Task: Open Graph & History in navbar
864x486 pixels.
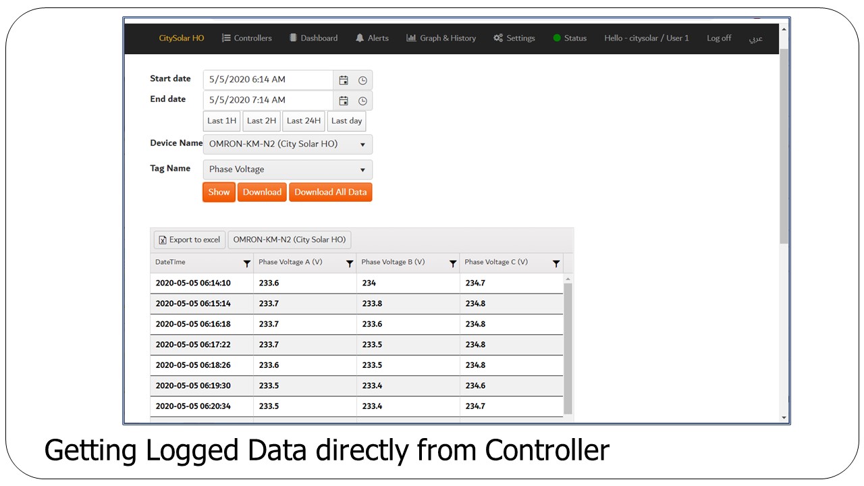Action: [441, 38]
